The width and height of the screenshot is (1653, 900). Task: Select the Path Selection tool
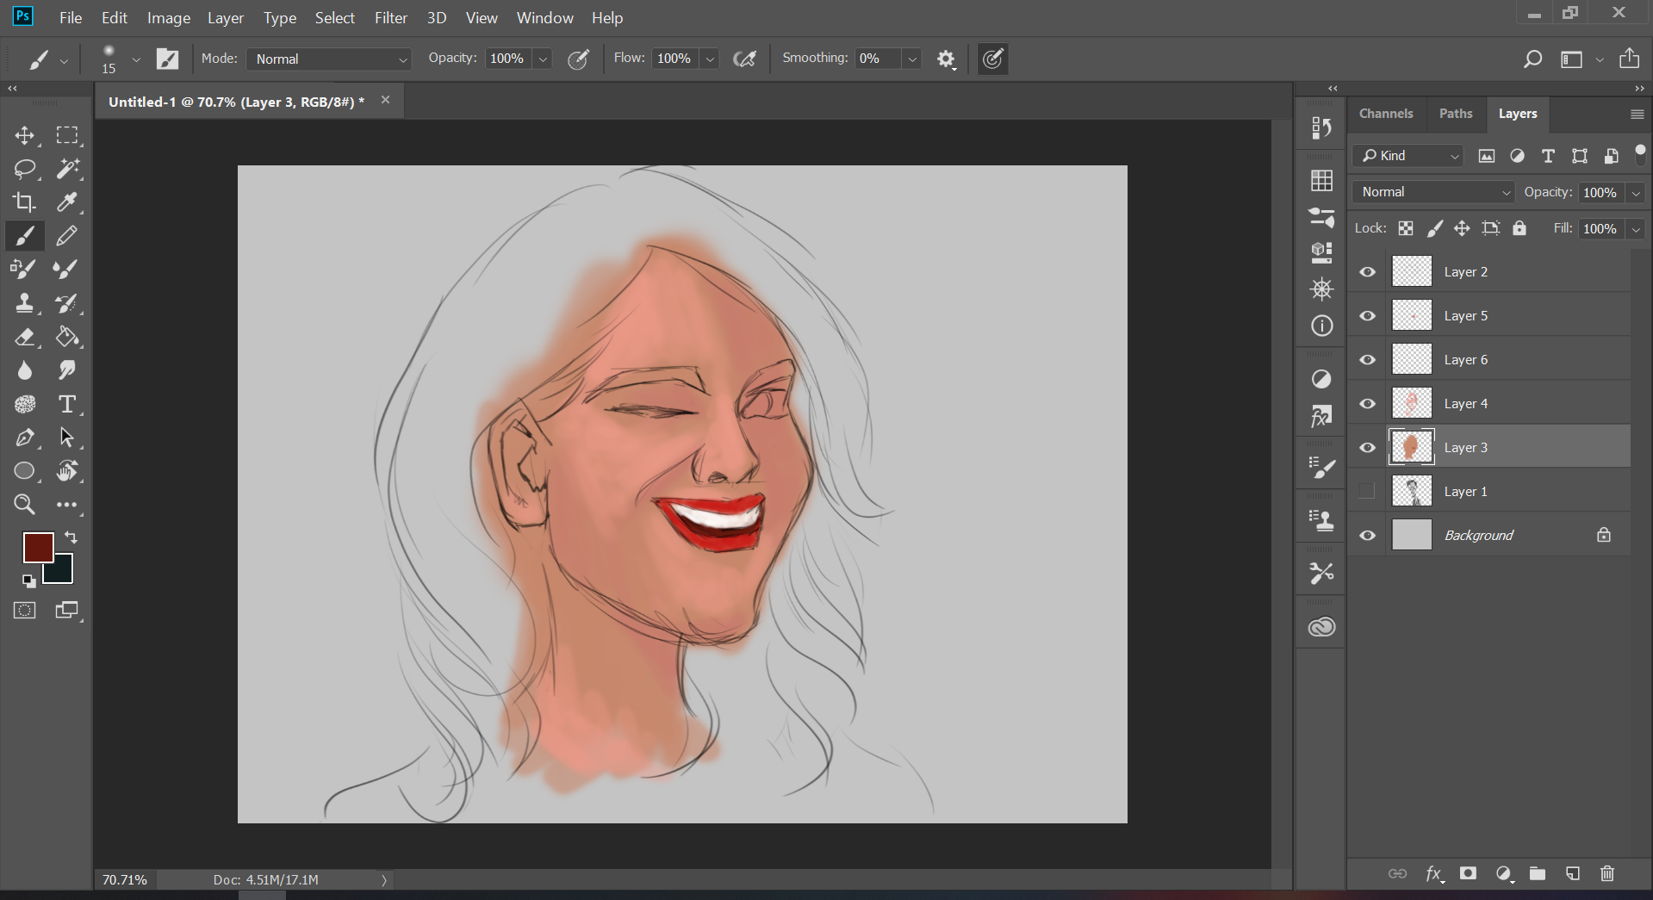pos(67,438)
